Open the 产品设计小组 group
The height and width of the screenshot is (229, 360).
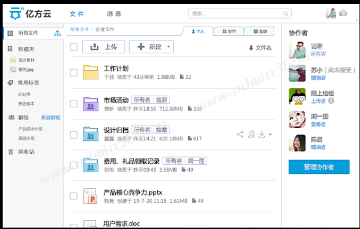coord(30,129)
